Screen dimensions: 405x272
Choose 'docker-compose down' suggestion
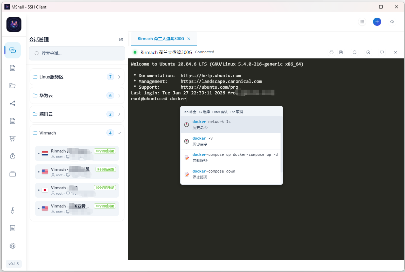tap(231, 174)
